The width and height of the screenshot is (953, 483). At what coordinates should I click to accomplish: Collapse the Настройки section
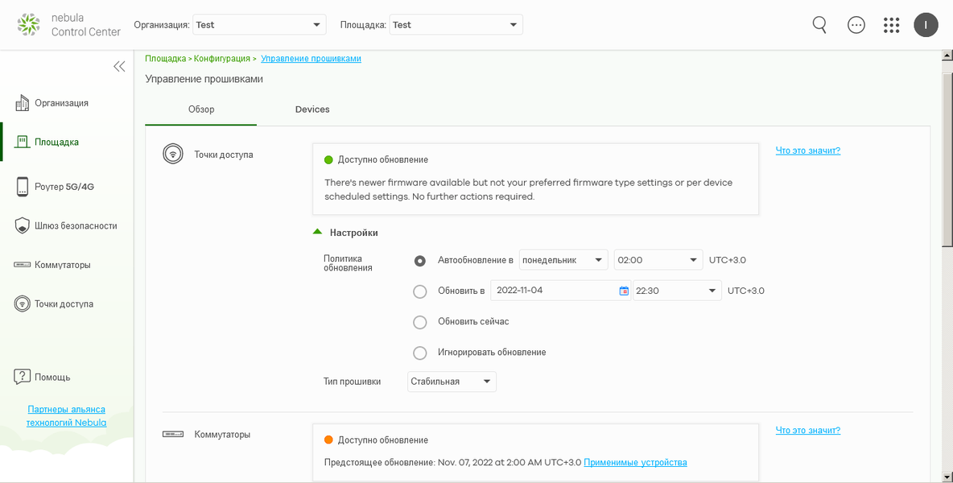(317, 233)
